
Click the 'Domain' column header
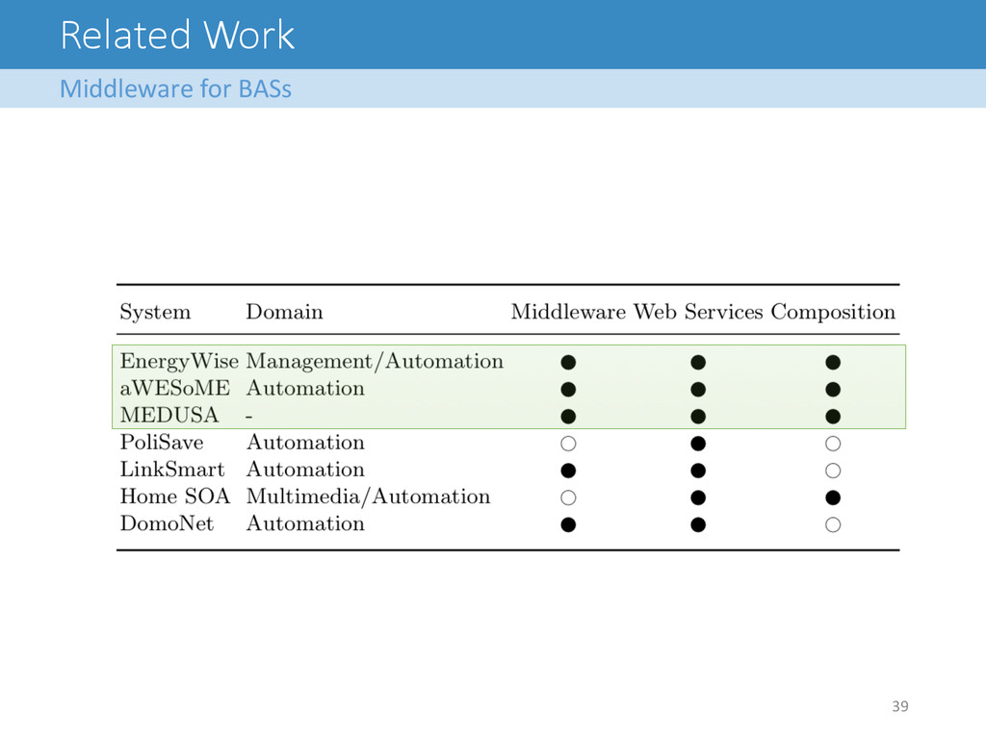[284, 312]
